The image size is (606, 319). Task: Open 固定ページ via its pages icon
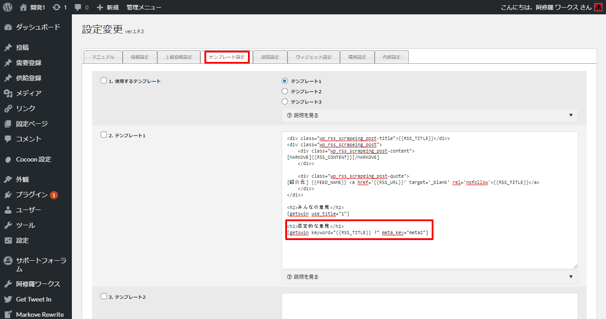pyautogui.click(x=8, y=124)
